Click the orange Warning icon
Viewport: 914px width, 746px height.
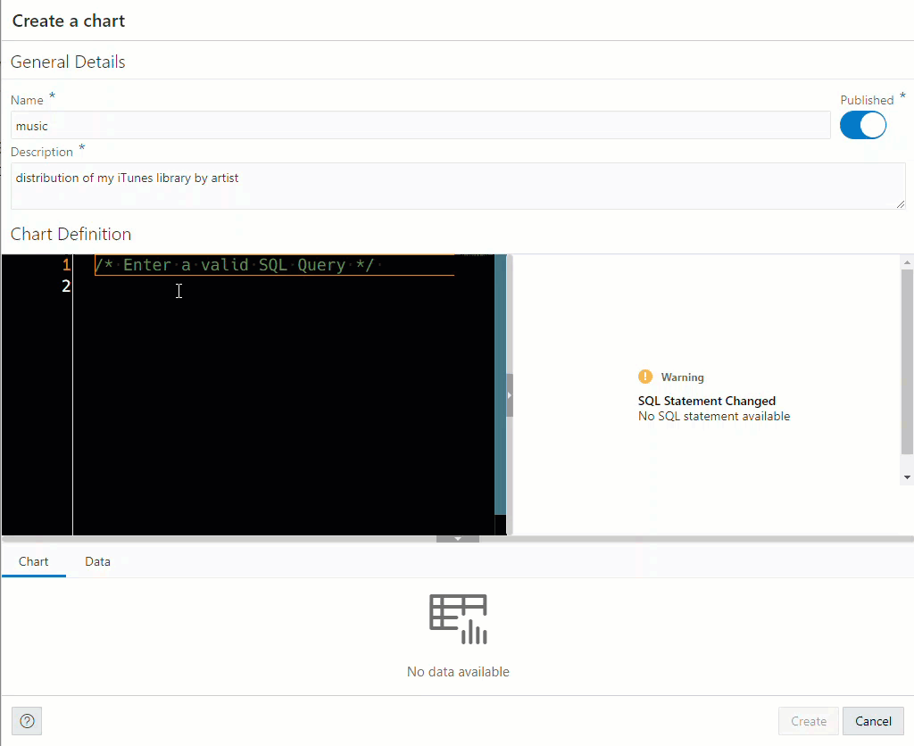coord(645,377)
